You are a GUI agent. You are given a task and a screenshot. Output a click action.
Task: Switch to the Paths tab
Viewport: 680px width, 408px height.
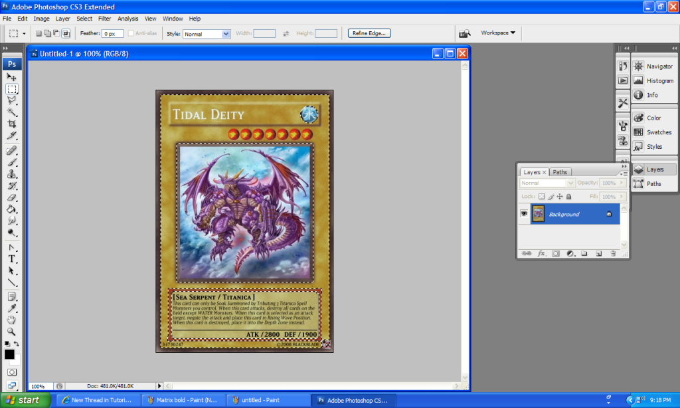tap(560, 172)
